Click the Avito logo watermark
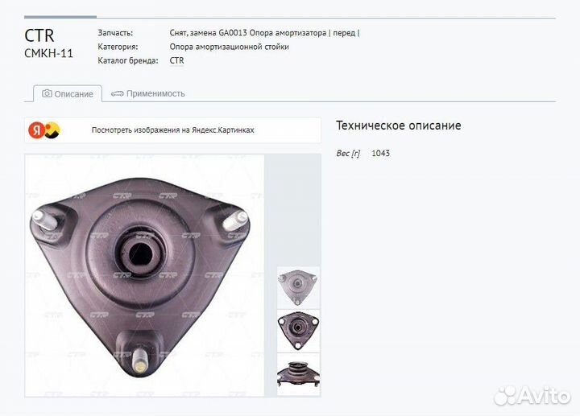 click(533, 394)
